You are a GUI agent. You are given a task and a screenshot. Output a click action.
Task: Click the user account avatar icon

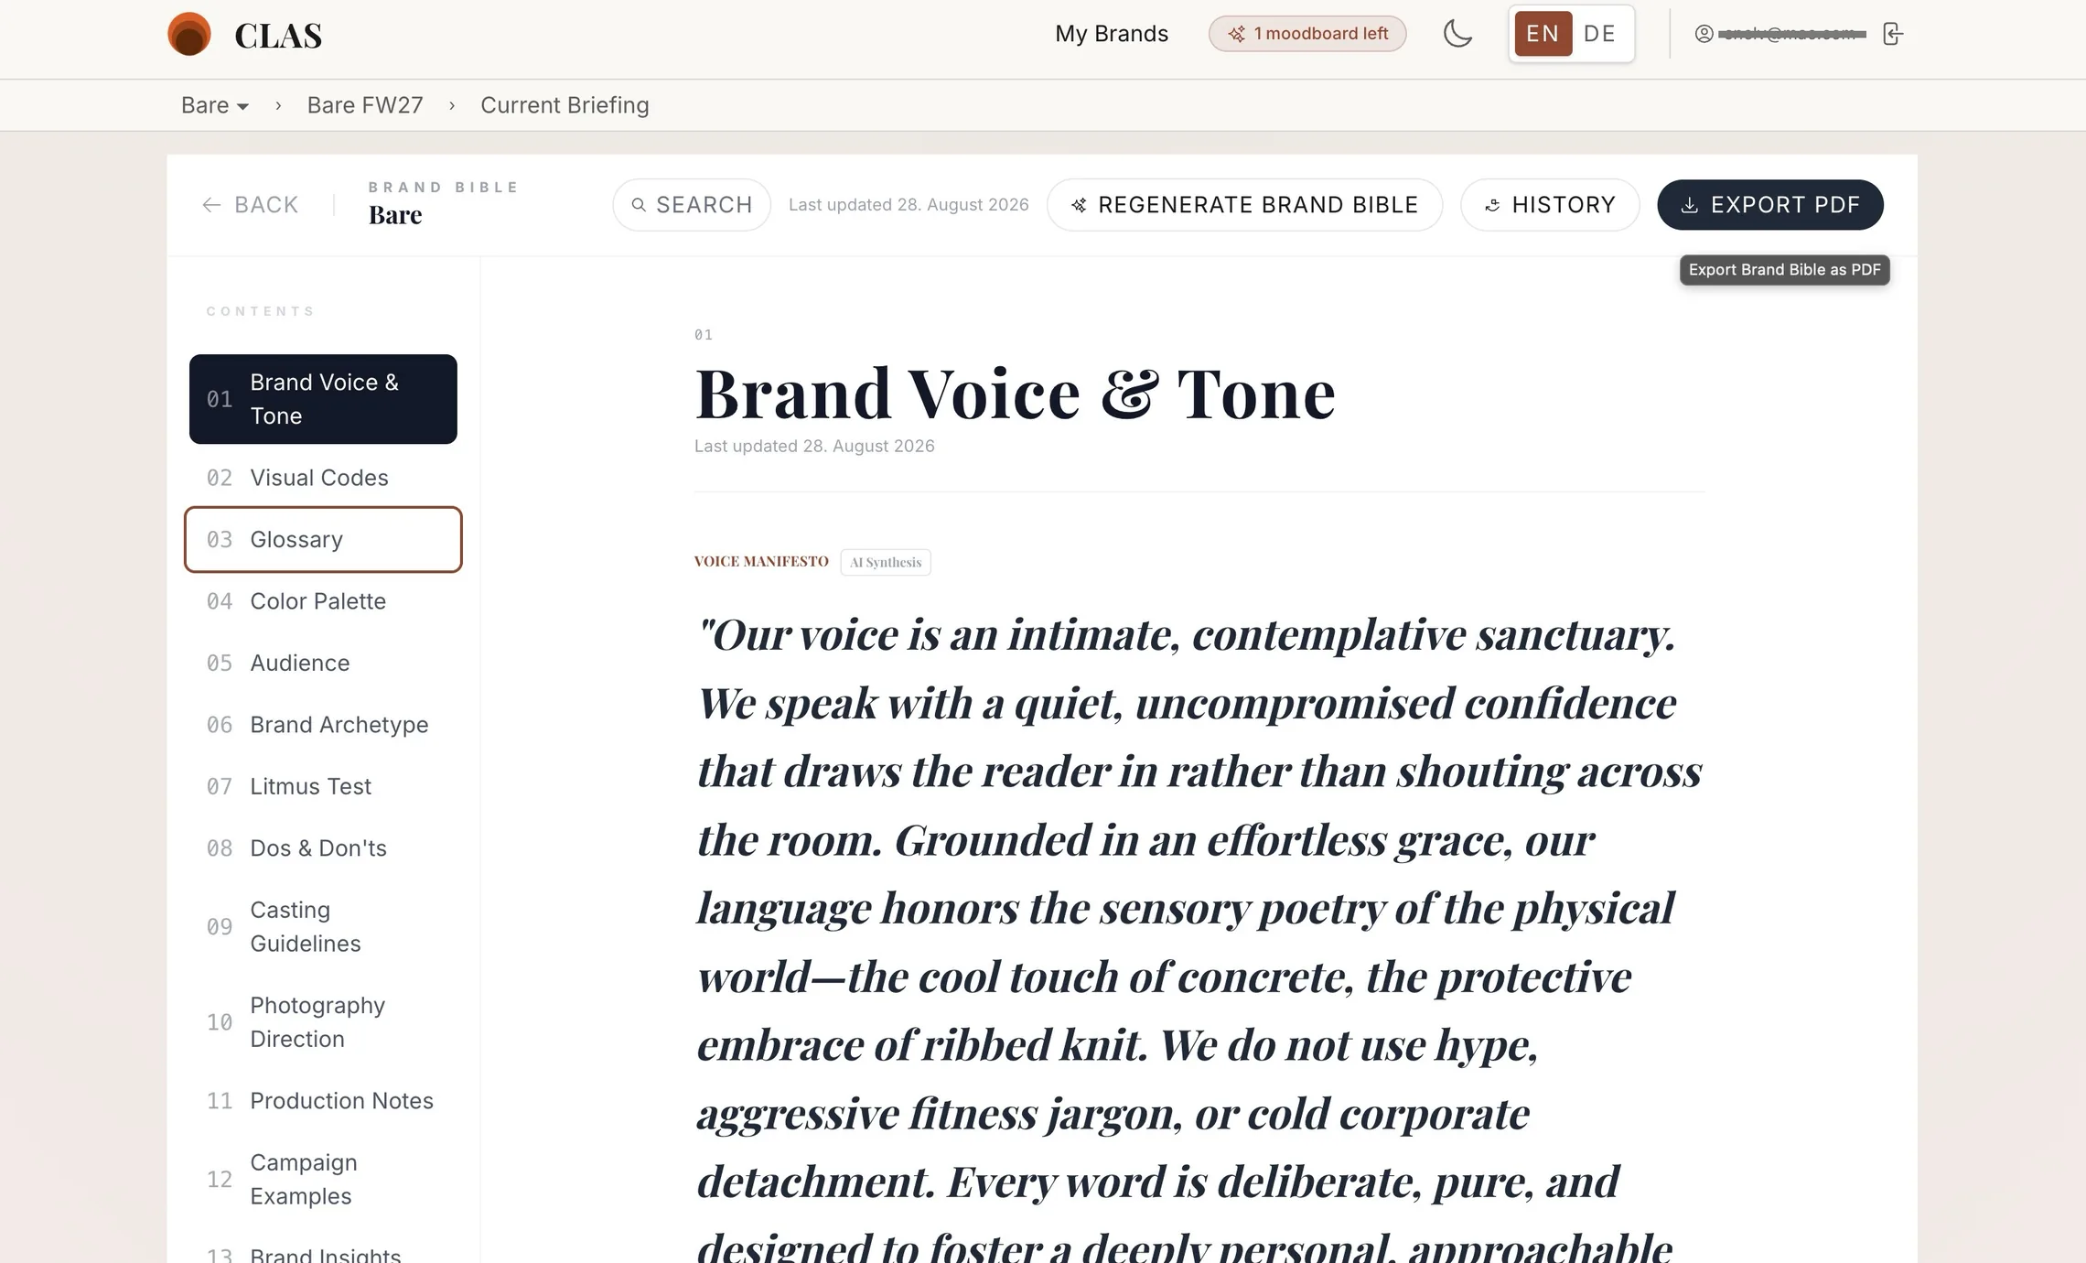1704,34
